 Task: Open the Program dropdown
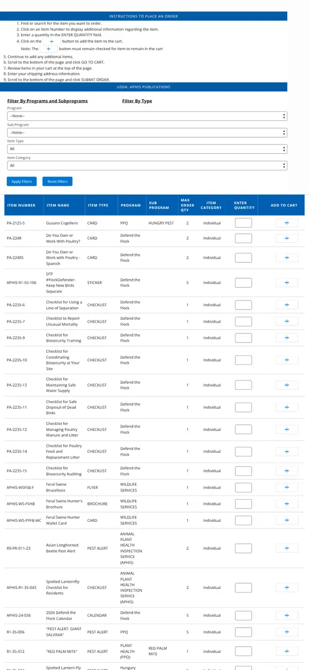(147, 116)
